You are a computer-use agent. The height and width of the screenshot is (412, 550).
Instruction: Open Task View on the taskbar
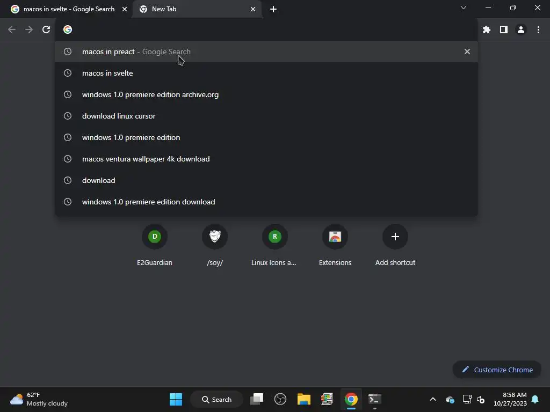257,399
